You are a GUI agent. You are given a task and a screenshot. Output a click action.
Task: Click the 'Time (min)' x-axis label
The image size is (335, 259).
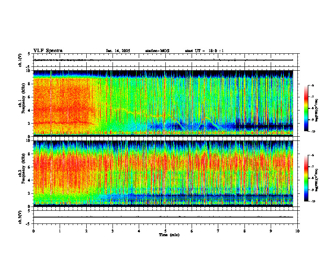point(169,235)
